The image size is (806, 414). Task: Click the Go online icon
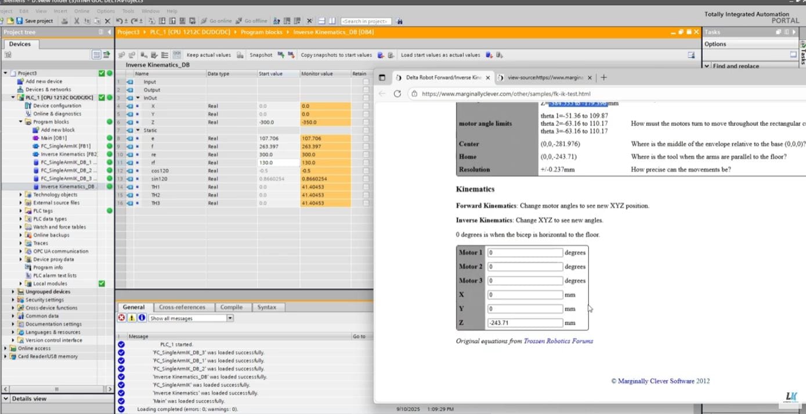point(205,21)
